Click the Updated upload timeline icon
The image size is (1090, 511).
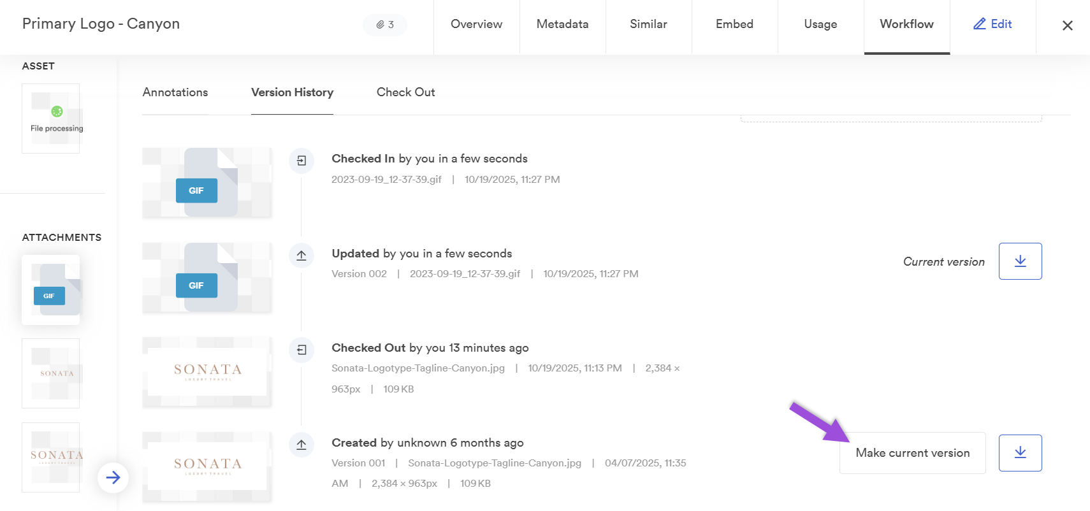point(302,255)
